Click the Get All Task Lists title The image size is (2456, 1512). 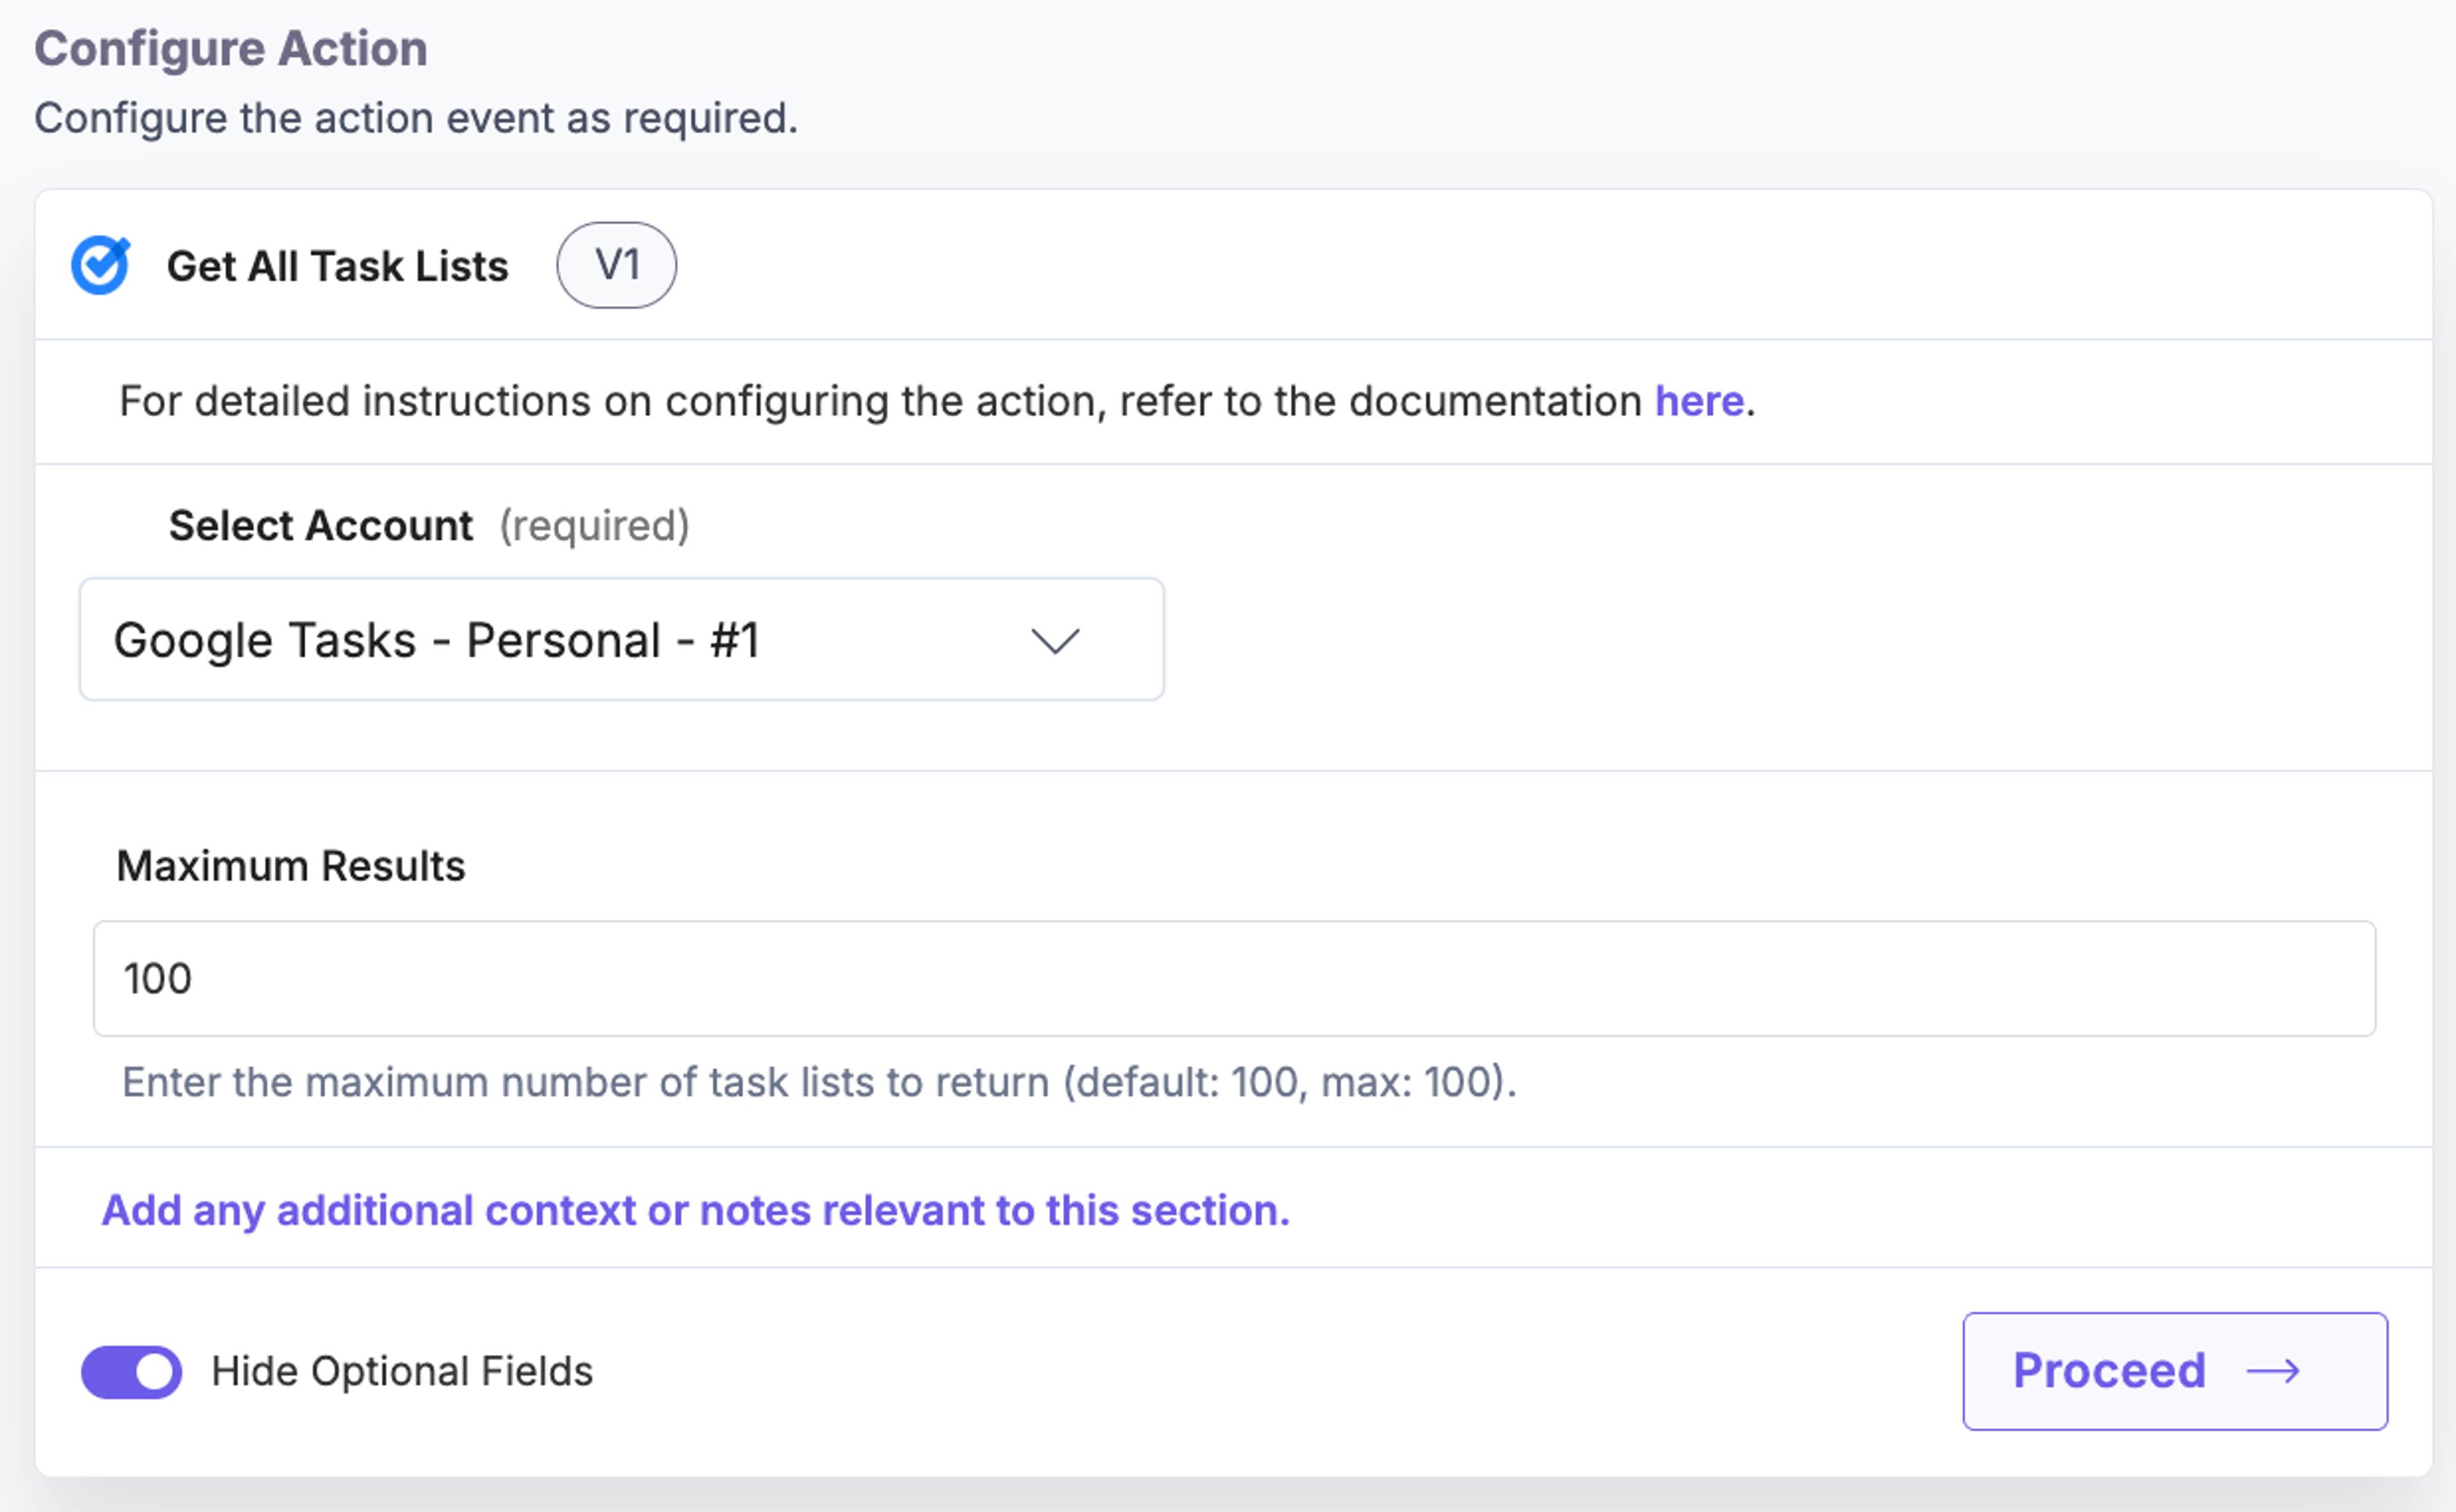tap(337, 266)
